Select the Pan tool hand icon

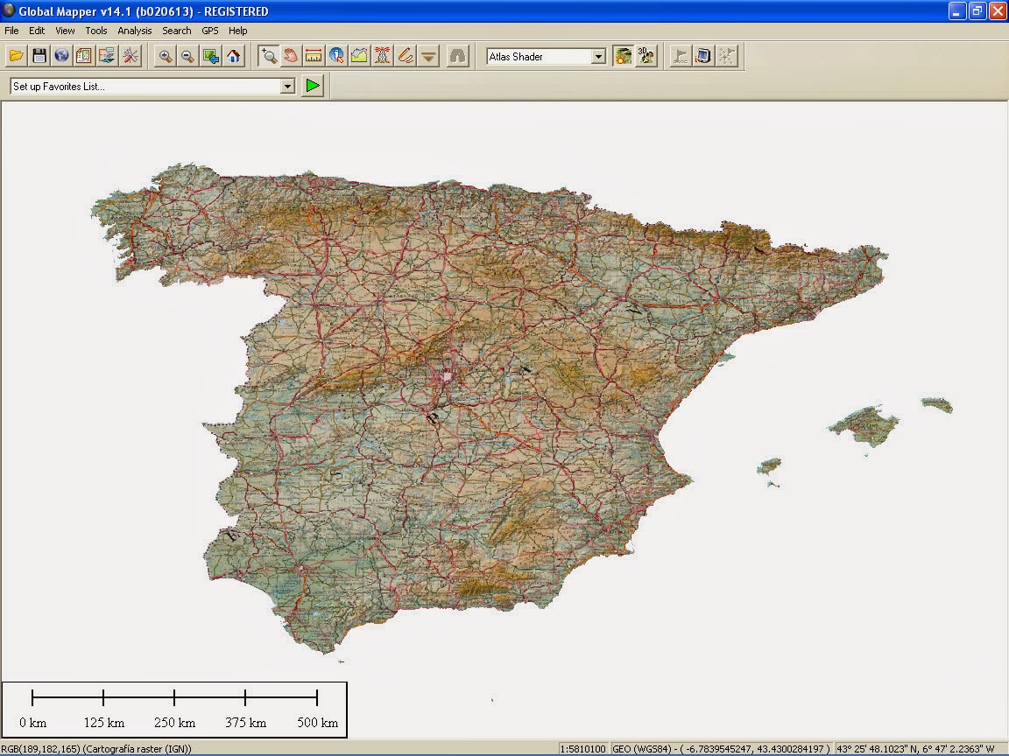[x=289, y=54]
